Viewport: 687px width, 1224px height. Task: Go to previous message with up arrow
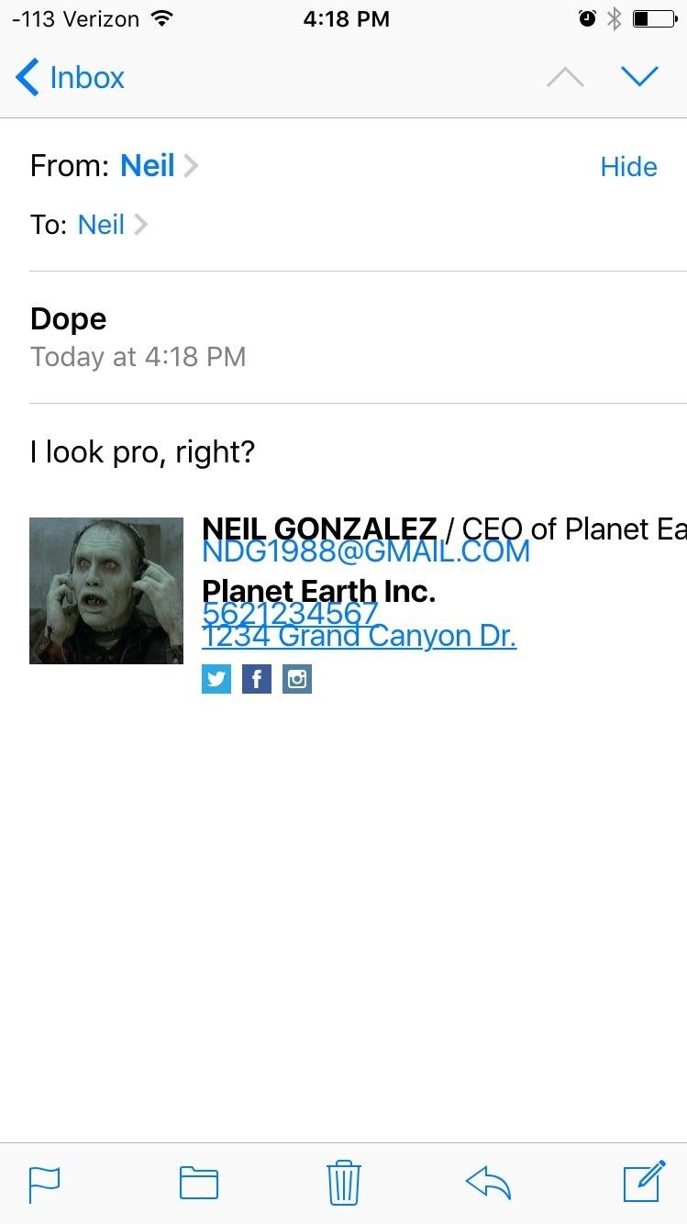[x=565, y=77]
